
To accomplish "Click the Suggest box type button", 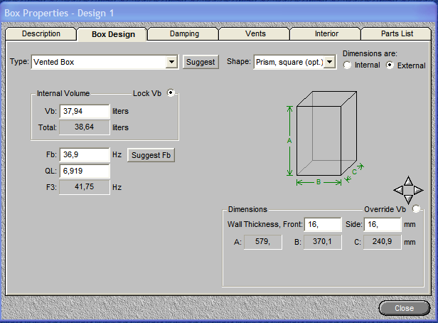I will click(201, 62).
